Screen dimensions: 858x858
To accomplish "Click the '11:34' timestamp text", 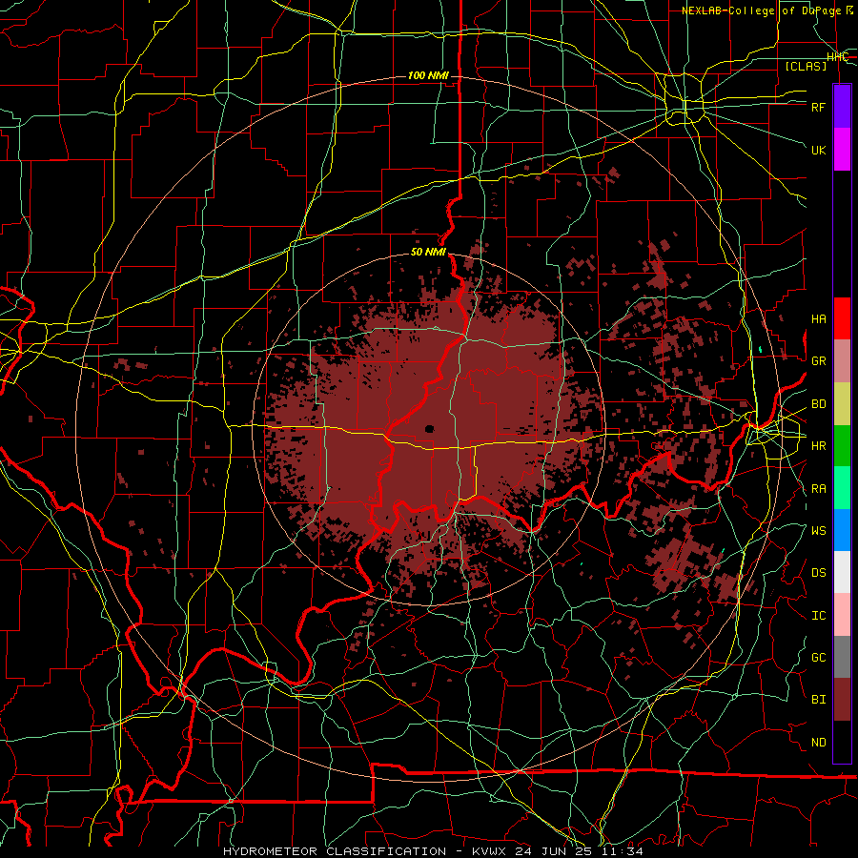I will (623, 851).
